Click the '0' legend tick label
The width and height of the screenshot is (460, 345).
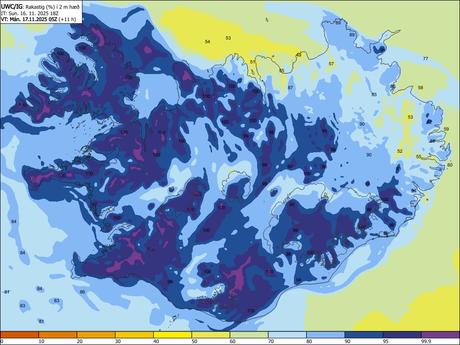2,341
